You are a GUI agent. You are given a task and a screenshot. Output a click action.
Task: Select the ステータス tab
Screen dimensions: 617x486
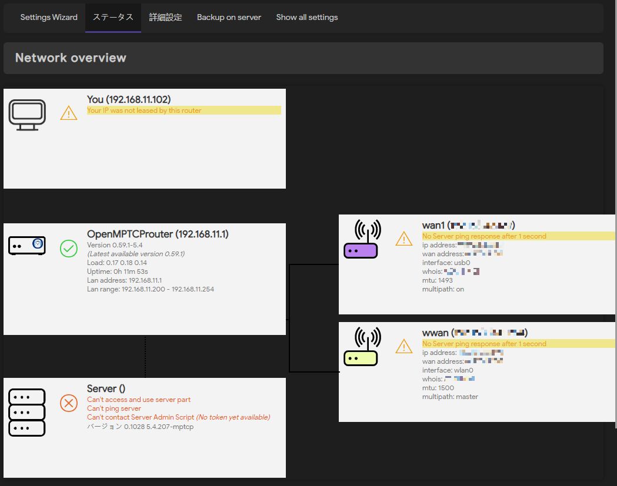coord(113,17)
